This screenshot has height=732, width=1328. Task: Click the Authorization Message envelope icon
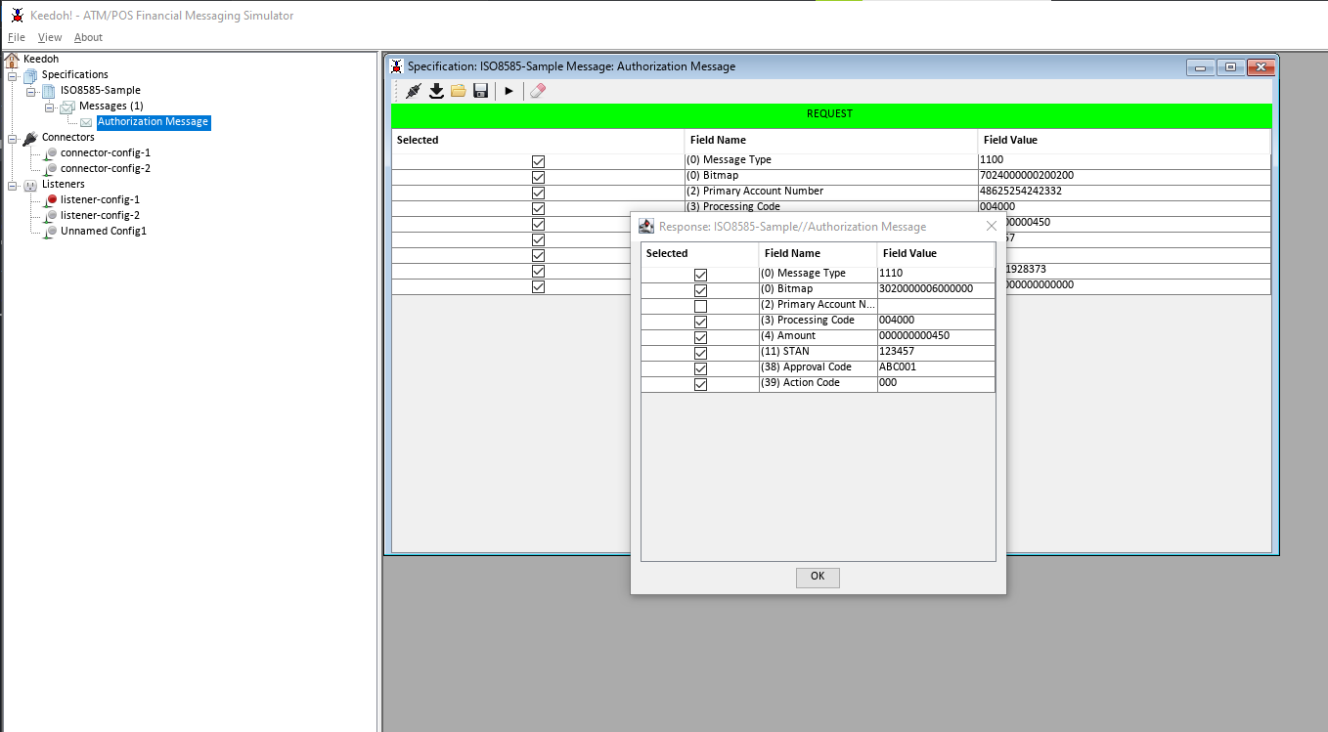[x=86, y=122]
